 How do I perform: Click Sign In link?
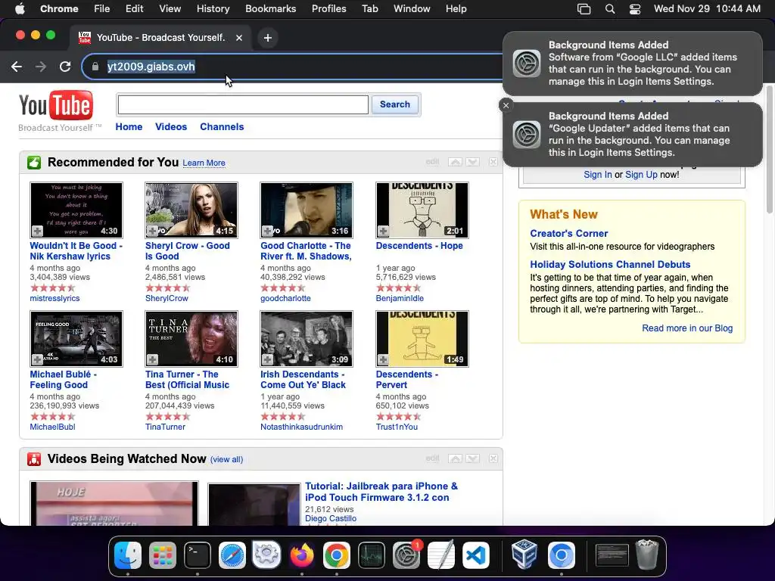point(598,175)
